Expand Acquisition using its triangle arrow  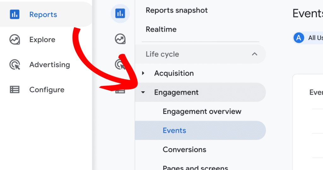coord(143,73)
